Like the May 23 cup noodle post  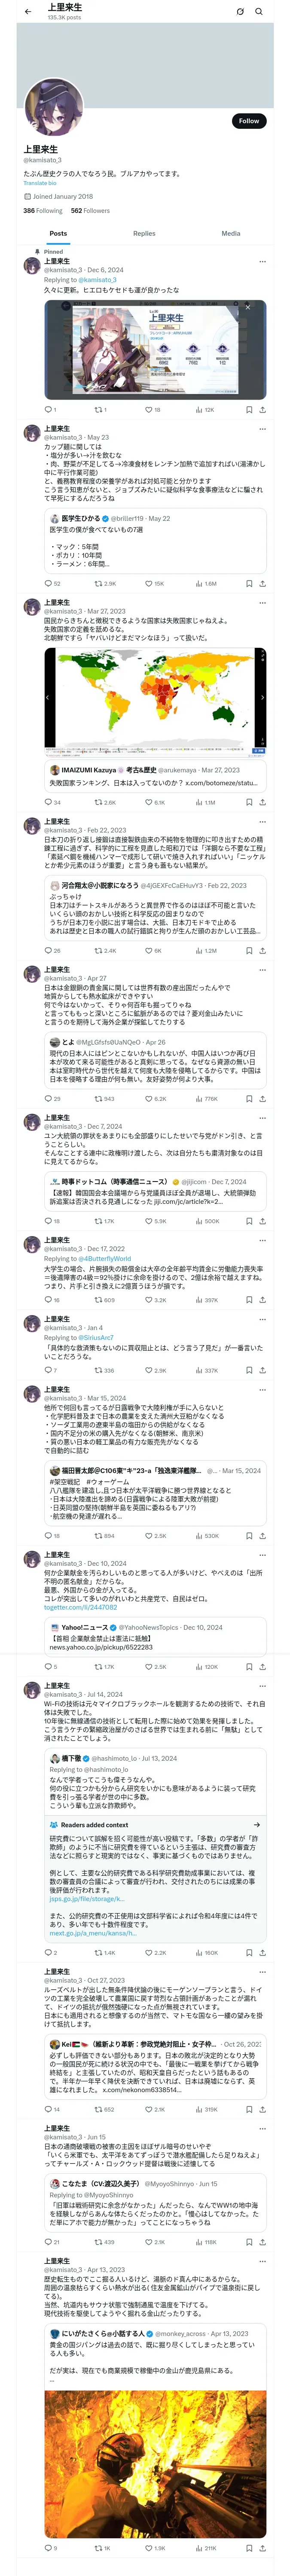coord(147,583)
